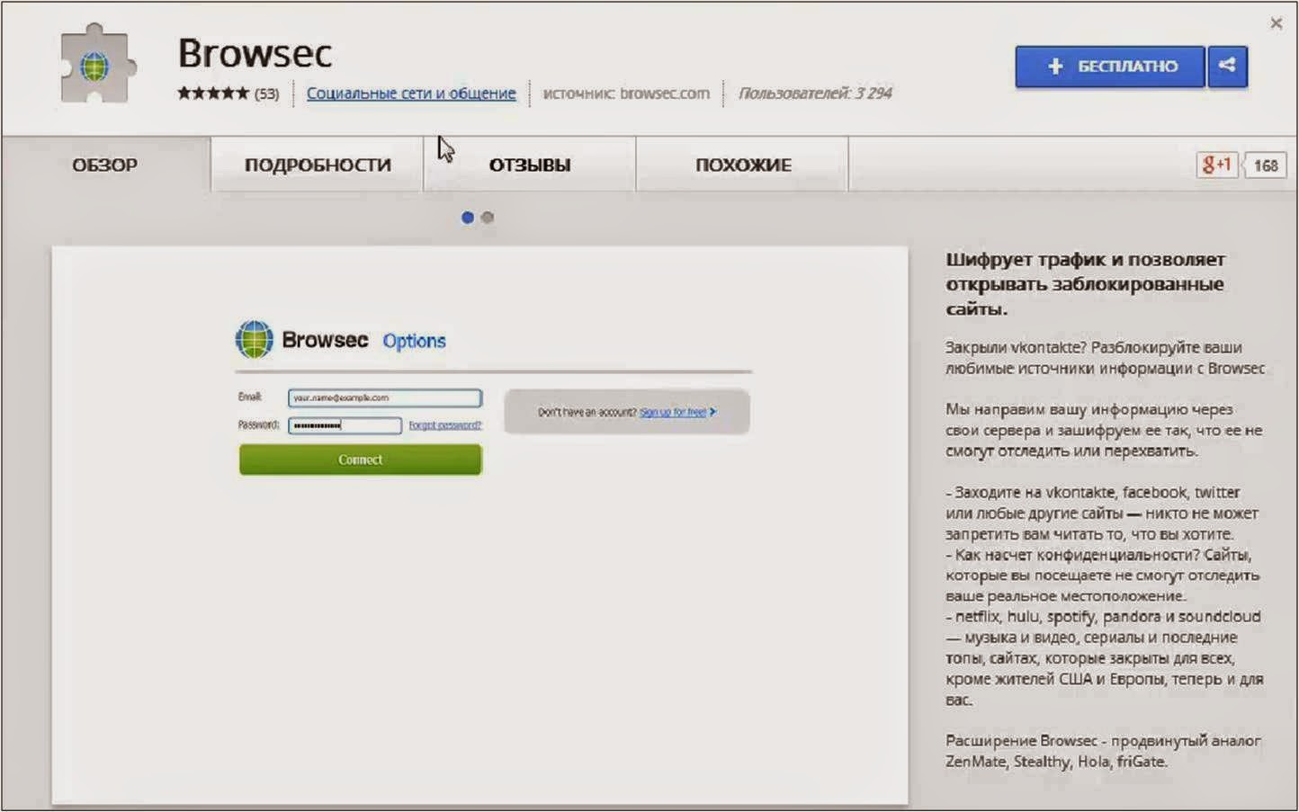Click источник: browsec.com text

pos(626,93)
